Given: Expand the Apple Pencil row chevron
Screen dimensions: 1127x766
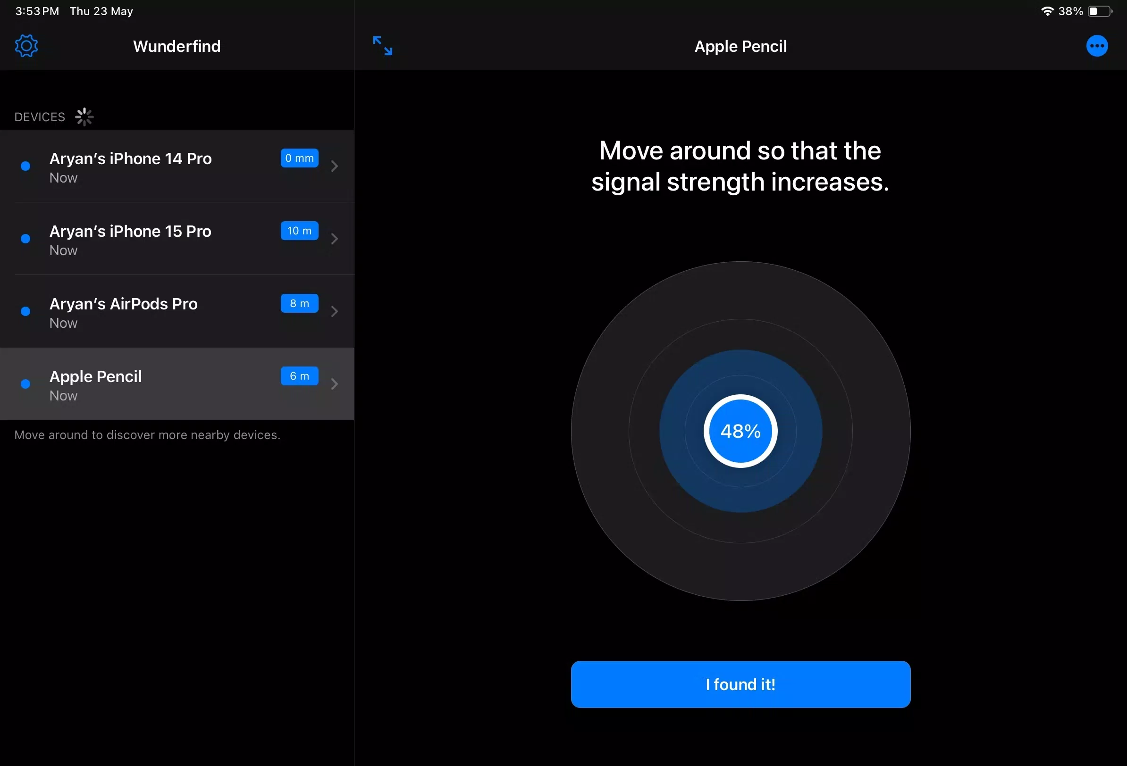Looking at the screenshot, I should (334, 383).
